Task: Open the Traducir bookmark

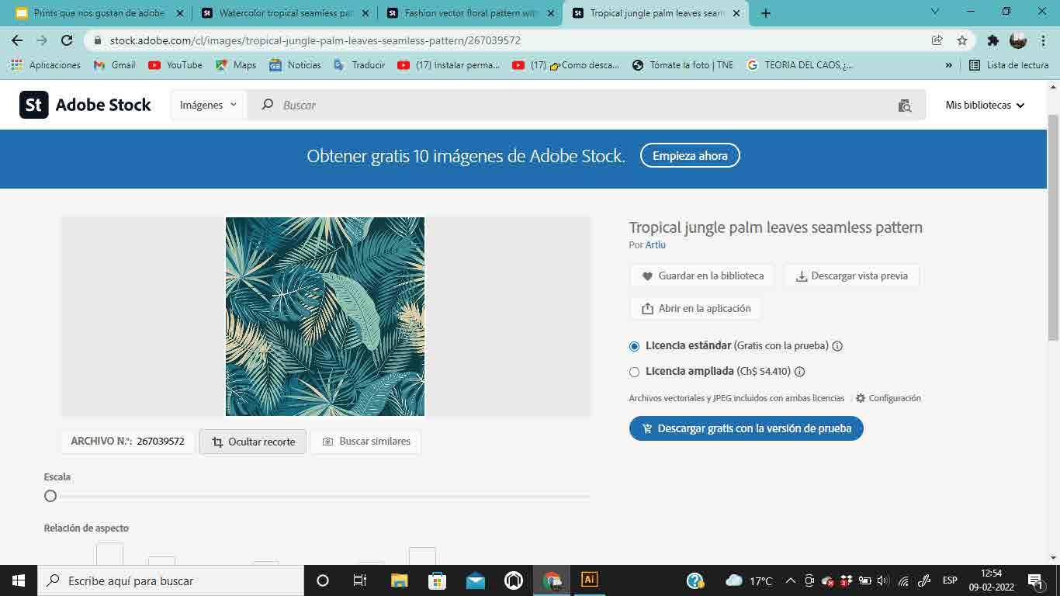Action: pyautogui.click(x=359, y=65)
